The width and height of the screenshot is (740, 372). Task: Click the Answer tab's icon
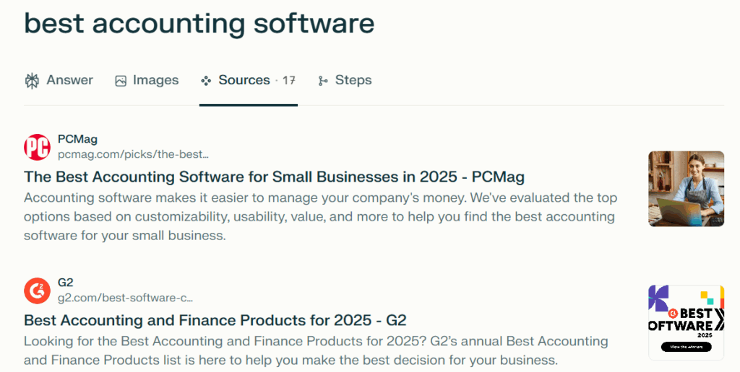(x=32, y=81)
